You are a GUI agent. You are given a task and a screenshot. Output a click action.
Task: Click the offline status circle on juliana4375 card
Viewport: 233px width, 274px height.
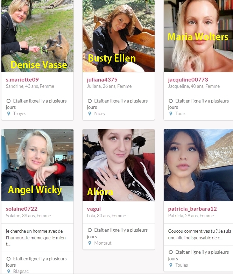(x=90, y=101)
